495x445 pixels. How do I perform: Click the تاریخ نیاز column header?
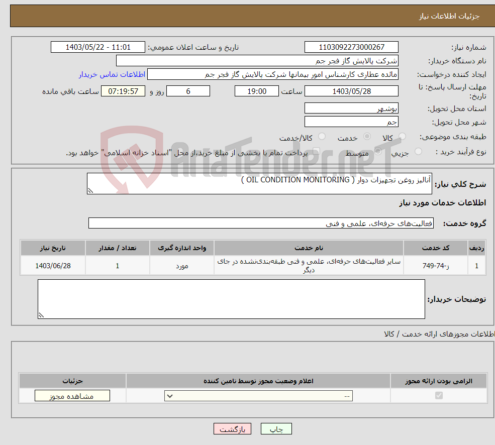(x=53, y=248)
